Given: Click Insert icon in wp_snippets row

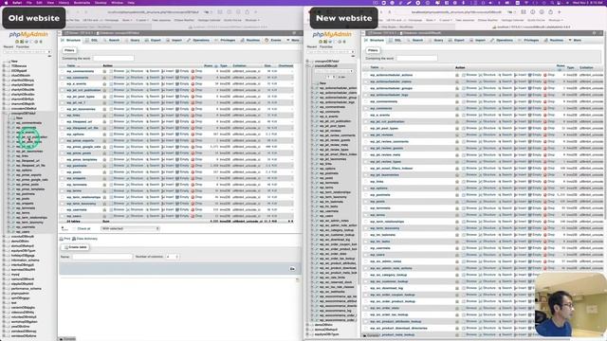Looking at the screenshot, I should [x=163, y=178].
